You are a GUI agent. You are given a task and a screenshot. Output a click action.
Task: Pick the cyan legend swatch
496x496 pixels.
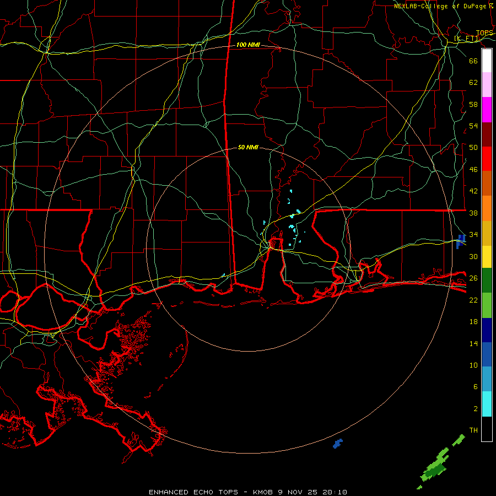click(487, 405)
